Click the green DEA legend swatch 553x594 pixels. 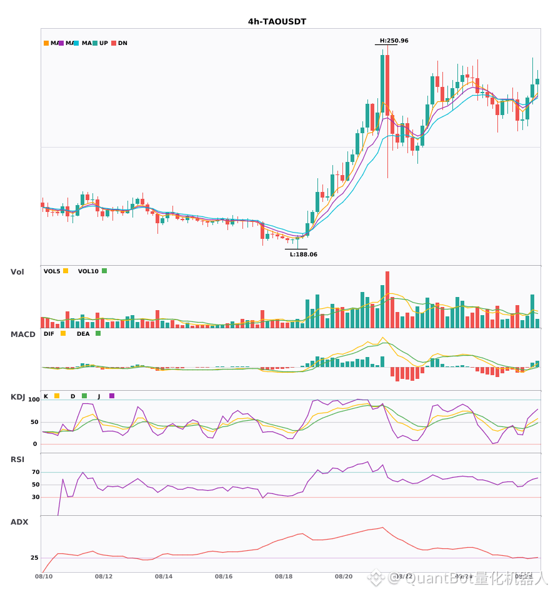(x=98, y=333)
